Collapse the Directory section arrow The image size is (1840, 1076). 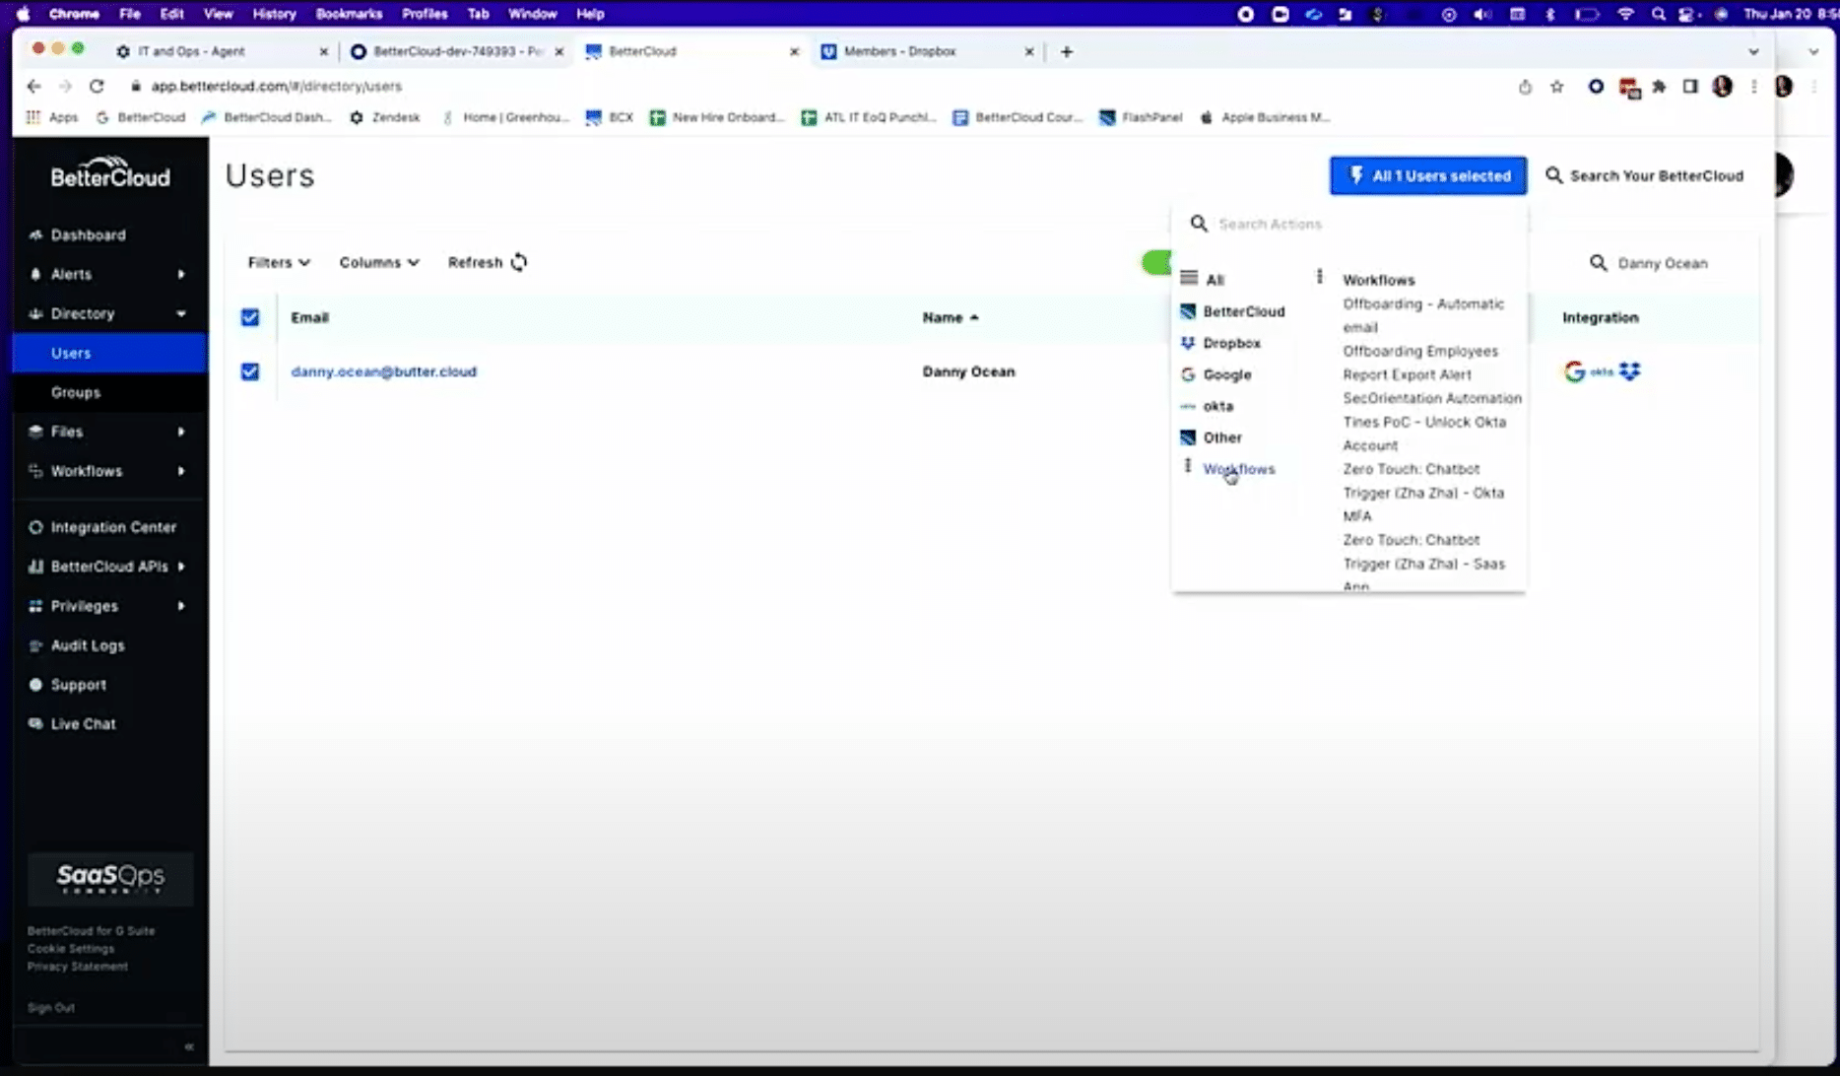coord(181,313)
